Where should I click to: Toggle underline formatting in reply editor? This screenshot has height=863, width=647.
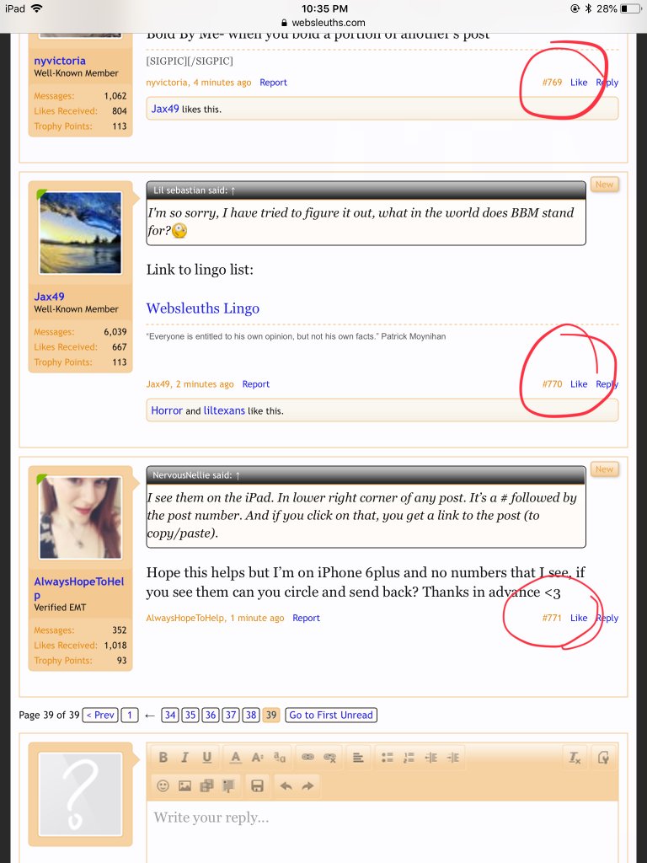pos(206,758)
